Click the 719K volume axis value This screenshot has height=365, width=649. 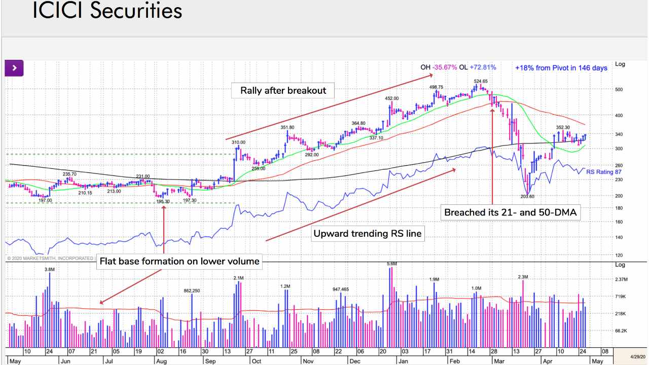[x=621, y=296]
